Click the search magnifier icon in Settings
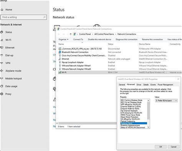 tap(44, 17)
